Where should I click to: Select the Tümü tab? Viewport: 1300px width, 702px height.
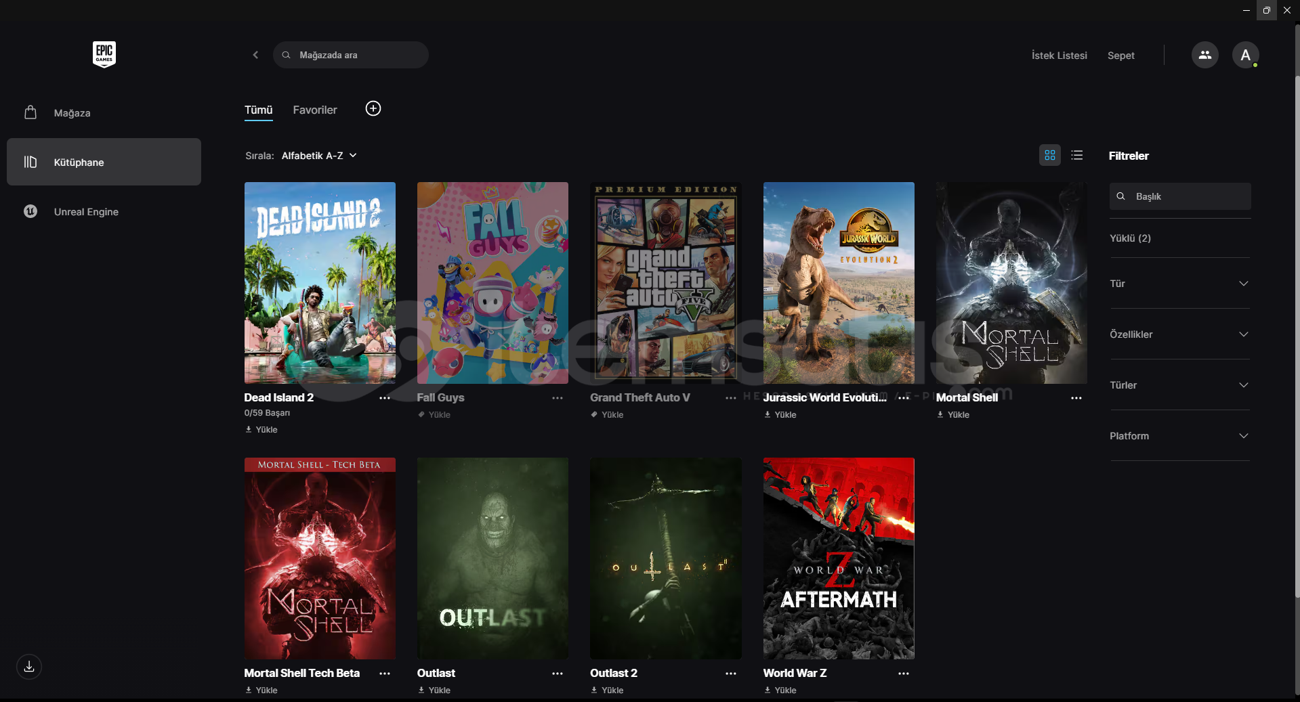[259, 110]
